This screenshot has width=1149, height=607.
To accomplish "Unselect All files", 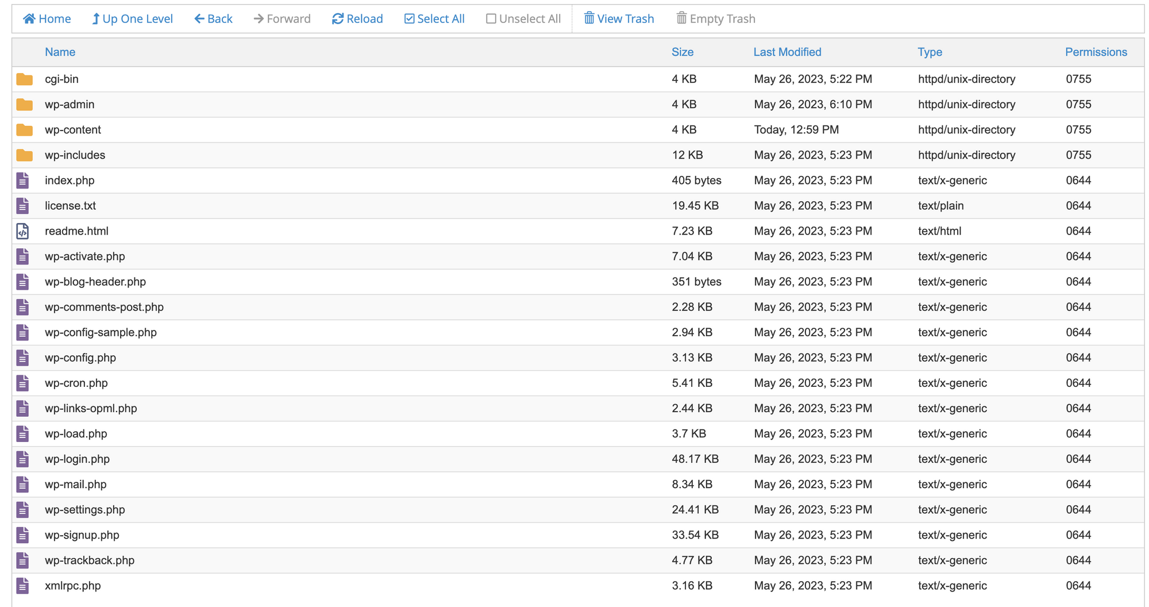I will [523, 19].
